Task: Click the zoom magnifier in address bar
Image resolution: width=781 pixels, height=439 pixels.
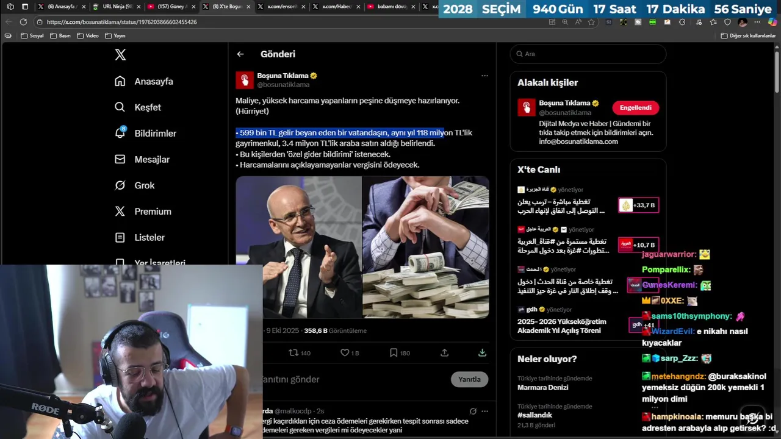Action: 565,22
